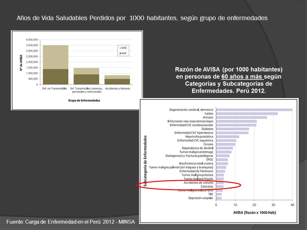This screenshot has width=307, height=230.
Task: Click the Enf. no Transmisibles stacked bar
Action: 56,65
